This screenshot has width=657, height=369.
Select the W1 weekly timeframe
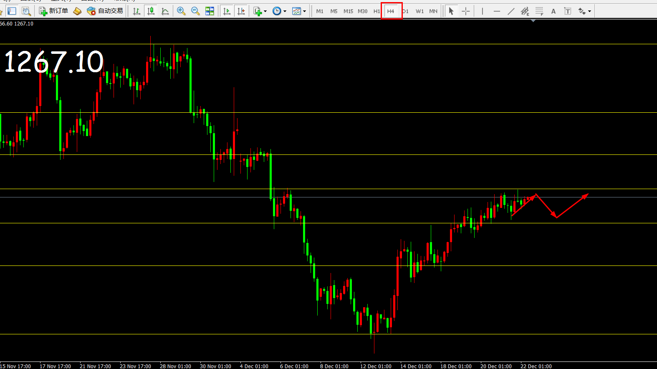pos(419,11)
